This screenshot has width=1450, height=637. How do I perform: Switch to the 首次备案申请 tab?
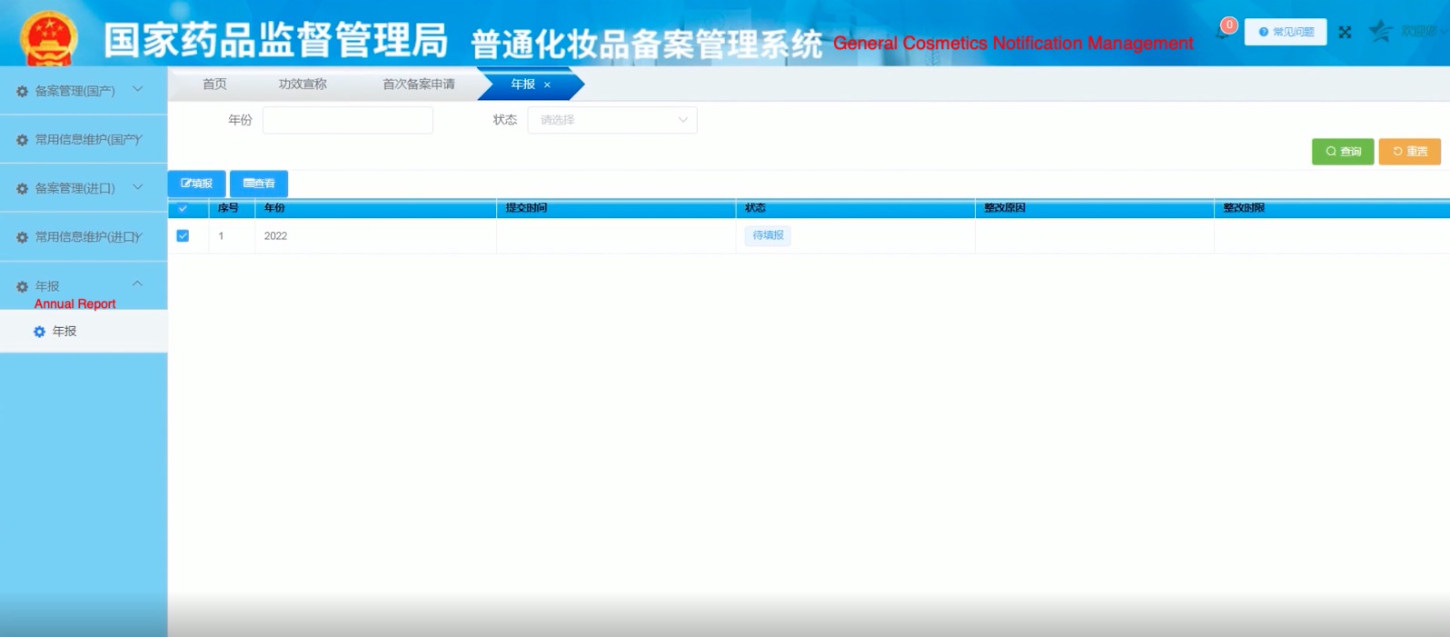[418, 85]
